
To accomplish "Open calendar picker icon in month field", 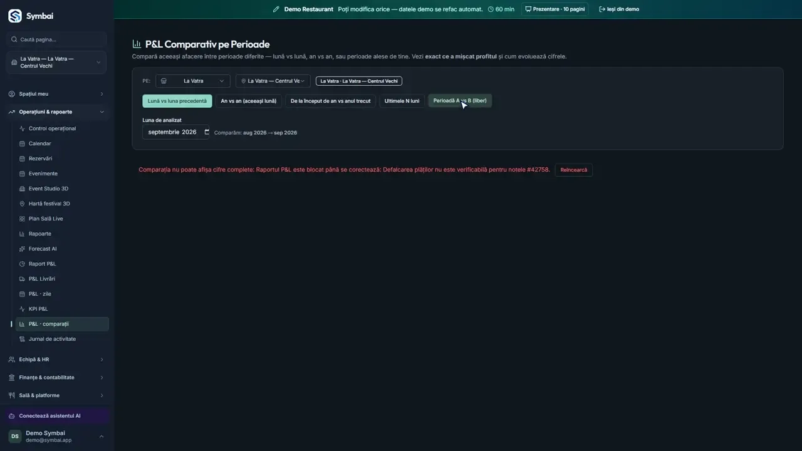I will [207, 132].
